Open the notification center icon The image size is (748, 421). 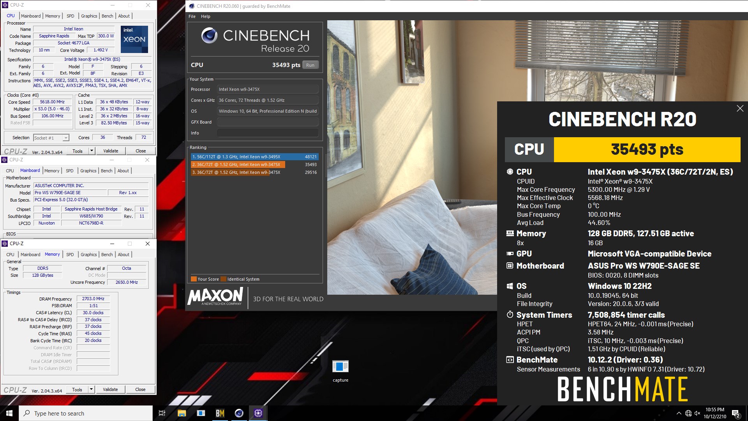(x=736, y=413)
